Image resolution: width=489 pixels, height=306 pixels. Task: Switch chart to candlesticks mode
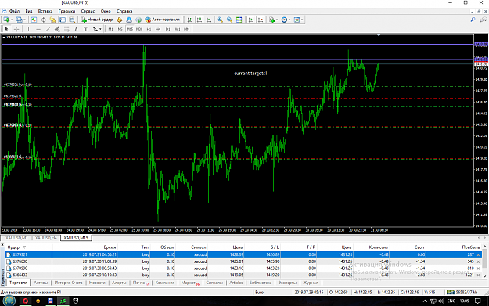coord(200,20)
